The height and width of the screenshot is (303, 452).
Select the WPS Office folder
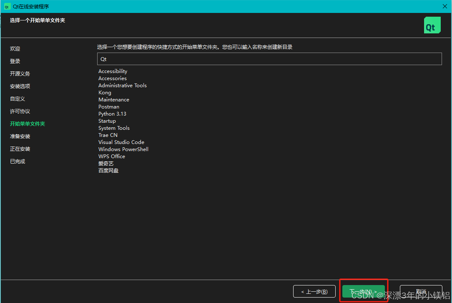pyautogui.click(x=112, y=157)
